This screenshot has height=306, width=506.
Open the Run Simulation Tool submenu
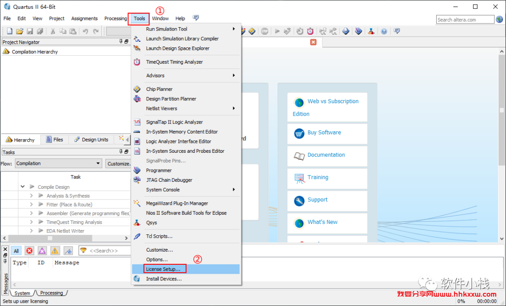[x=186, y=29]
